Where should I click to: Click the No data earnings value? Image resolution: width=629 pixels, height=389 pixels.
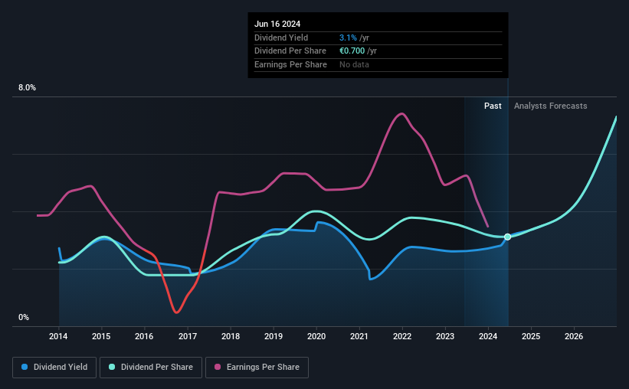pos(354,64)
